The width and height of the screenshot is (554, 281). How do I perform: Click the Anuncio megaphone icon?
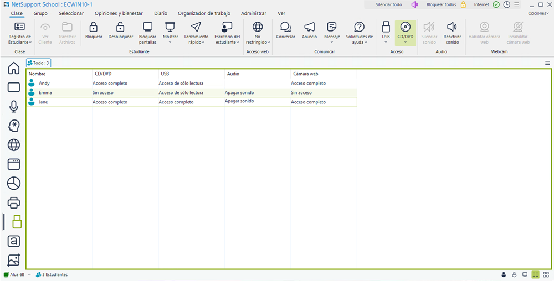tap(309, 27)
